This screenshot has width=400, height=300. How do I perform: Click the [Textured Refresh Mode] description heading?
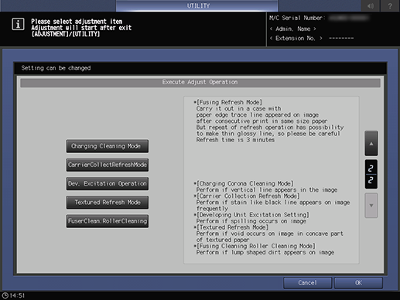(x=231, y=227)
